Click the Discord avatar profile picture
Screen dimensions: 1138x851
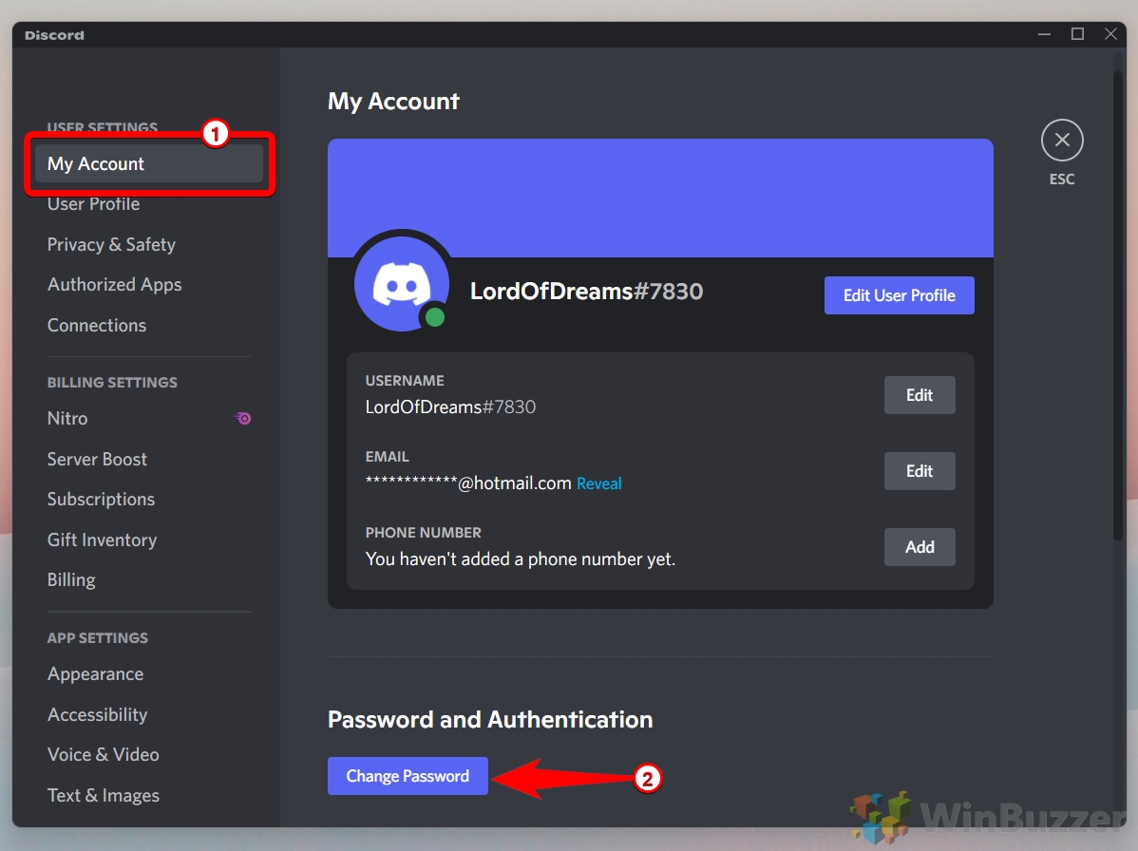[402, 284]
